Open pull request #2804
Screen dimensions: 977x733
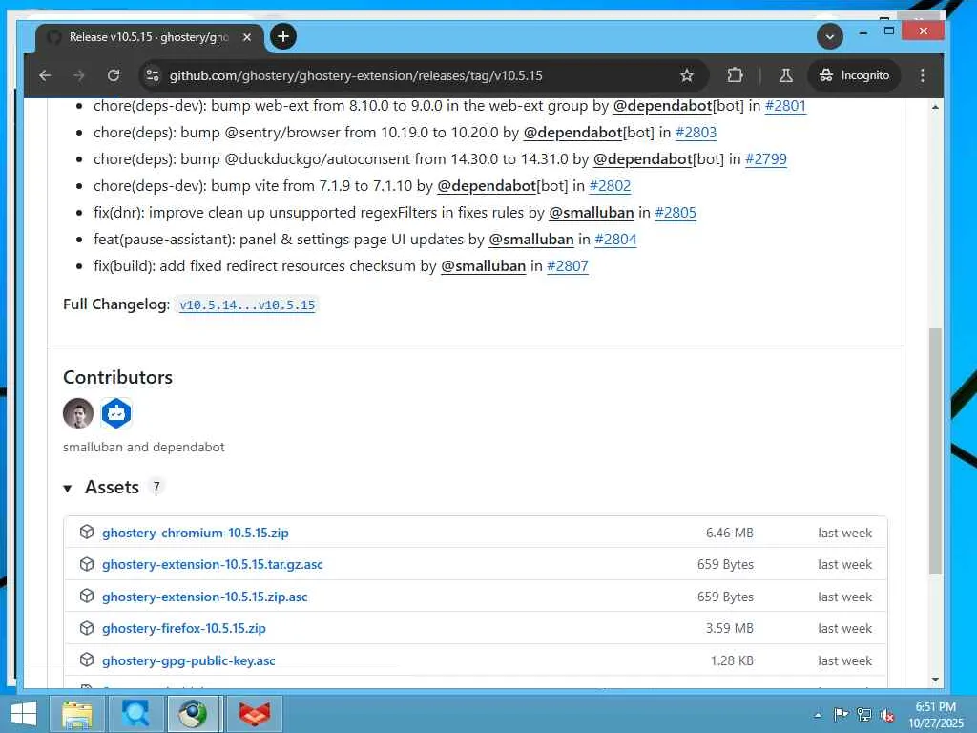[x=615, y=240]
